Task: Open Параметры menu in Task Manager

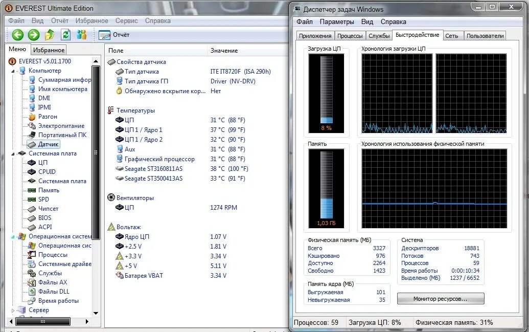Action: click(x=337, y=21)
